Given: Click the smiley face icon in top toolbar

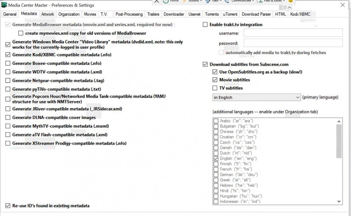Looking at the screenshot, I should (291, 1).
